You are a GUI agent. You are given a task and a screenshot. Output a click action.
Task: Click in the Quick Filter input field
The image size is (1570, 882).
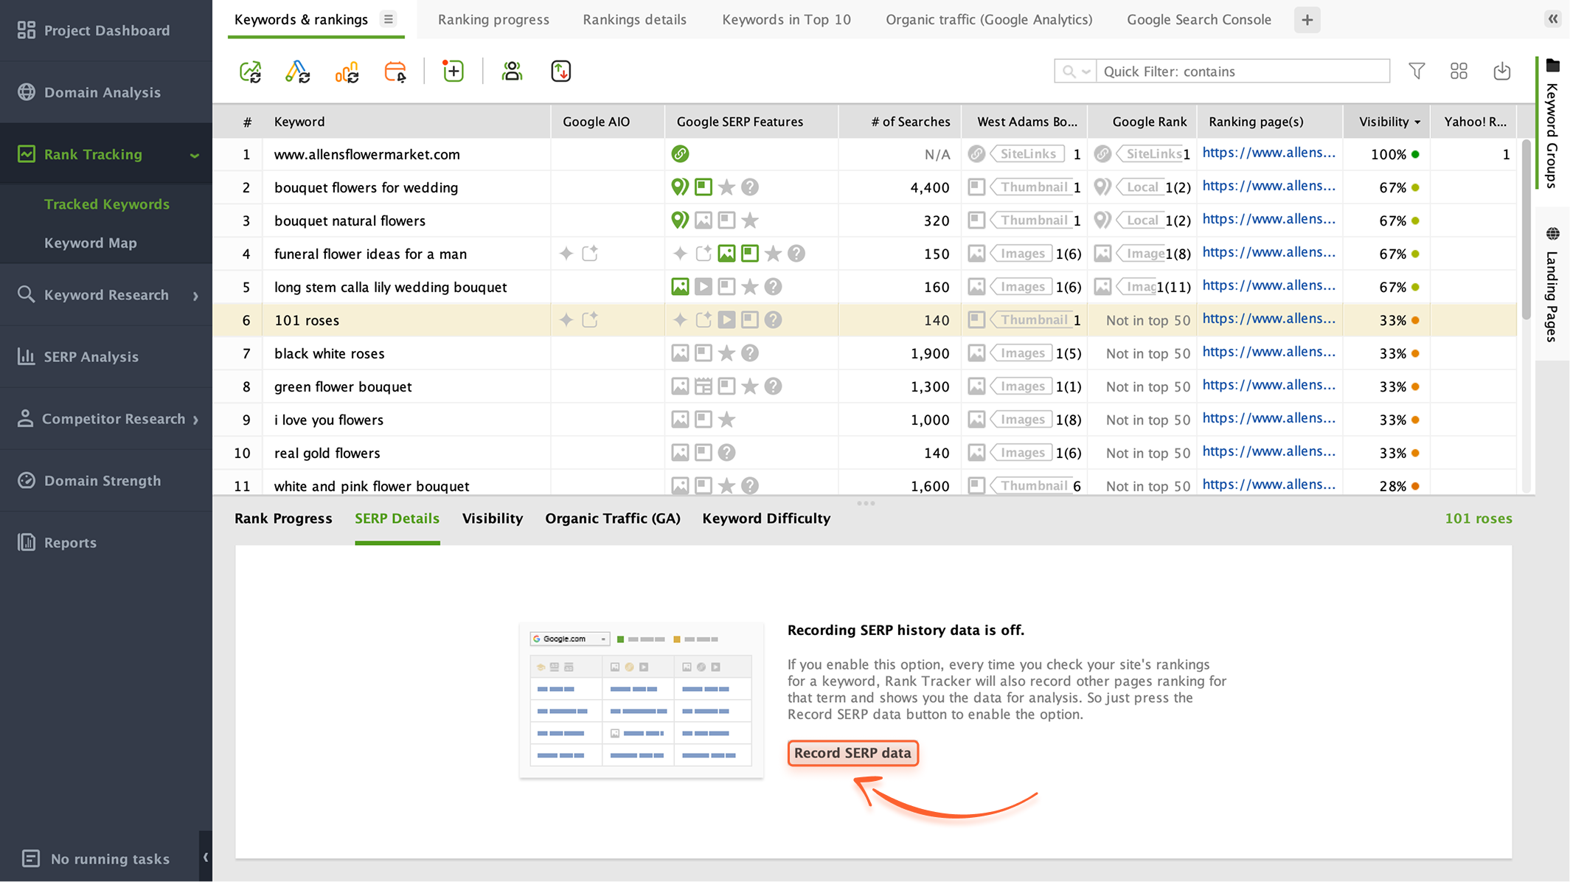point(1243,72)
